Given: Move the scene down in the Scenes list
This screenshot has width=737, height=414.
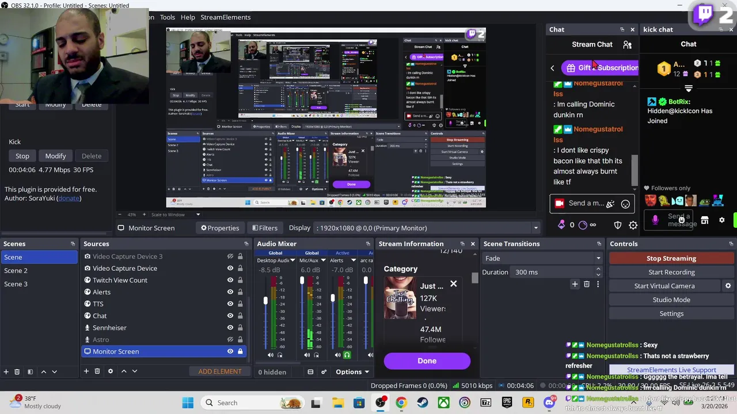Looking at the screenshot, I should [54, 372].
